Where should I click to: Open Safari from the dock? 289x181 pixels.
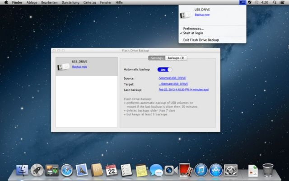(x=67, y=170)
